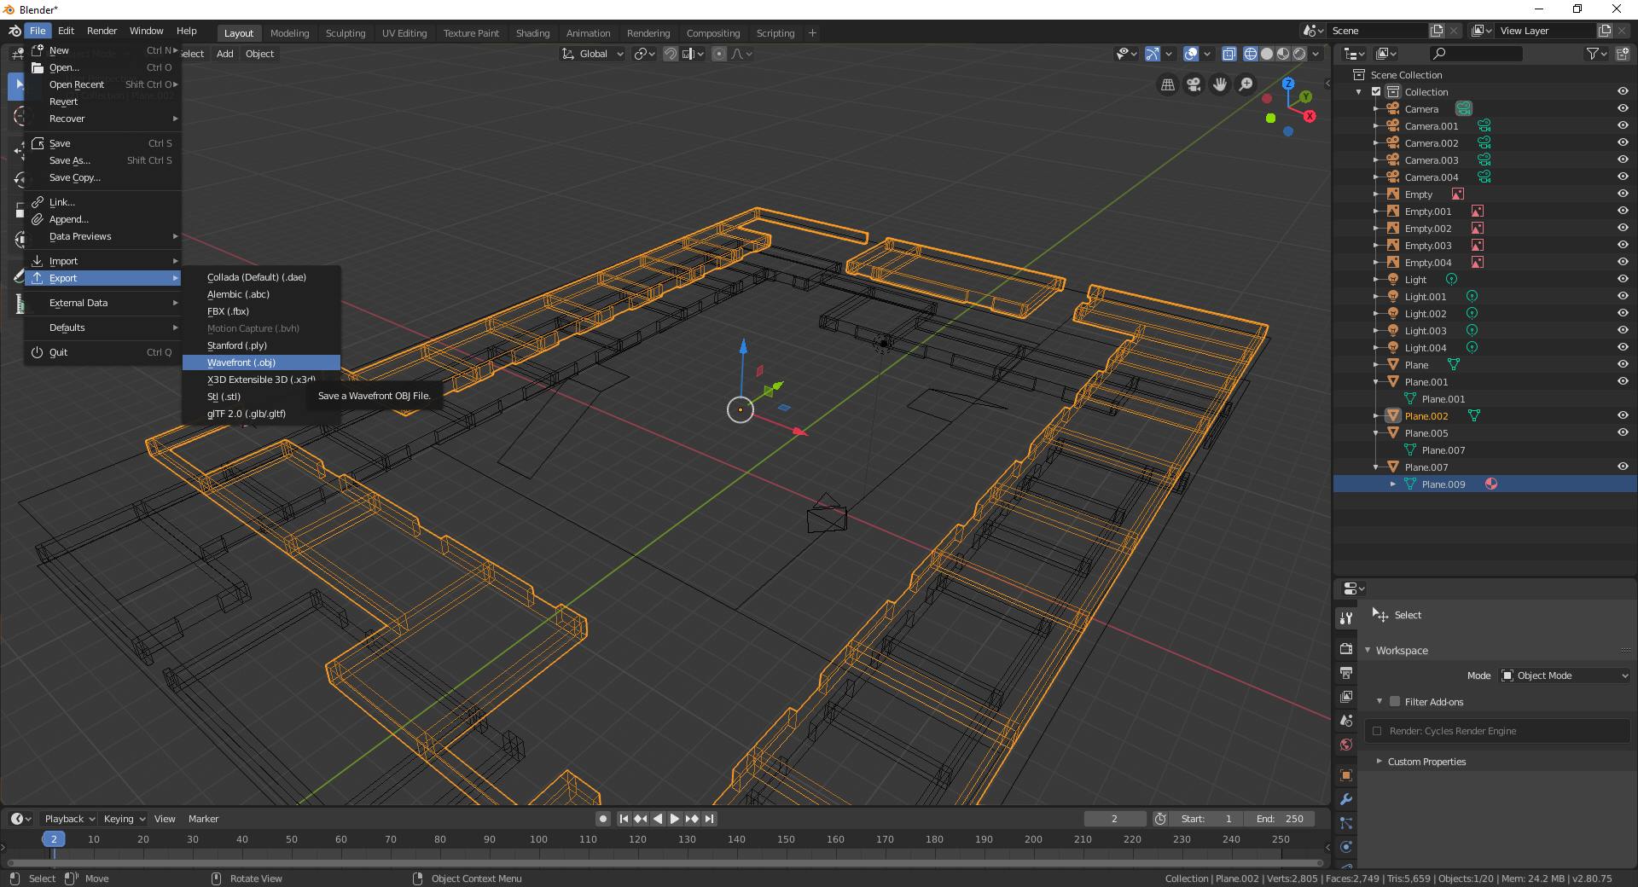The image size is (1638, 887).
Task: Click frame 100 on the timeline ruler
Action: [x=538, y=839]
